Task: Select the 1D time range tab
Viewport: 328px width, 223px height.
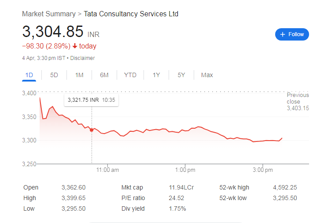Action: pos(29,75)
